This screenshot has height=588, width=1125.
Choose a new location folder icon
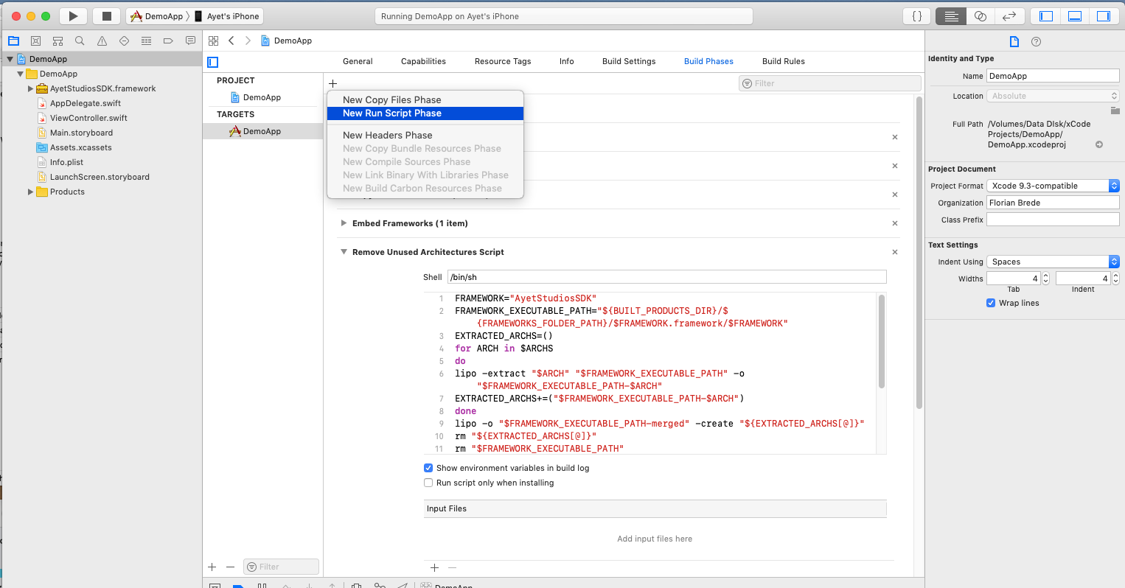(x=1115, y=111)
